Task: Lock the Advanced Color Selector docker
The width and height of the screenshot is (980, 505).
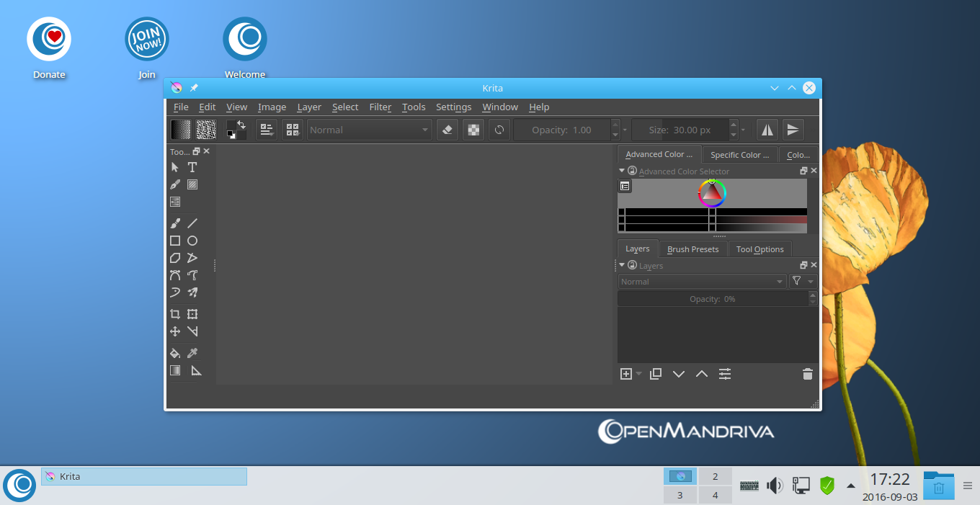Action: click(x=632, y=171)
